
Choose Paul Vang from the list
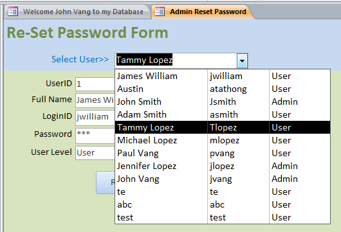[223, 153]
